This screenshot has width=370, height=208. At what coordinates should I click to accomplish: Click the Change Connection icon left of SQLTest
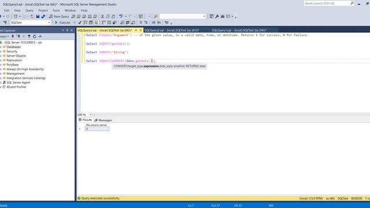click(x=5, y=23)
